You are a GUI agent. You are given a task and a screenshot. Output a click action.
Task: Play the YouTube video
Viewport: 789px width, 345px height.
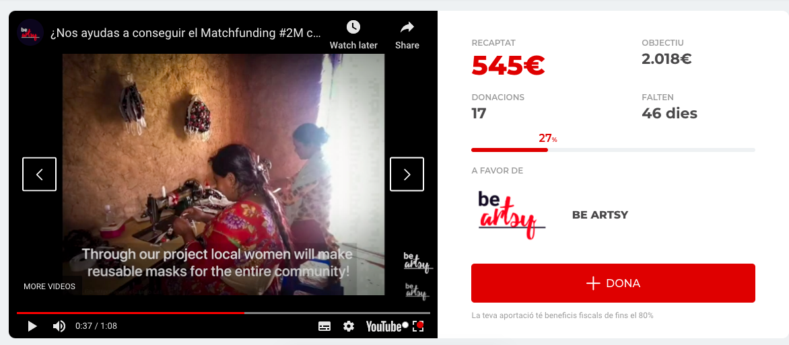(32, 326)
